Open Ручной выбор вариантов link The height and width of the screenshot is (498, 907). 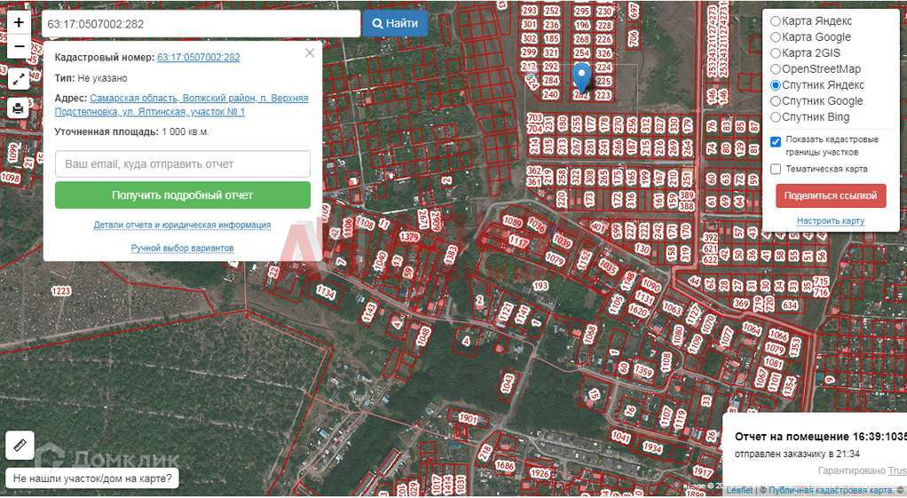point(182,248)
